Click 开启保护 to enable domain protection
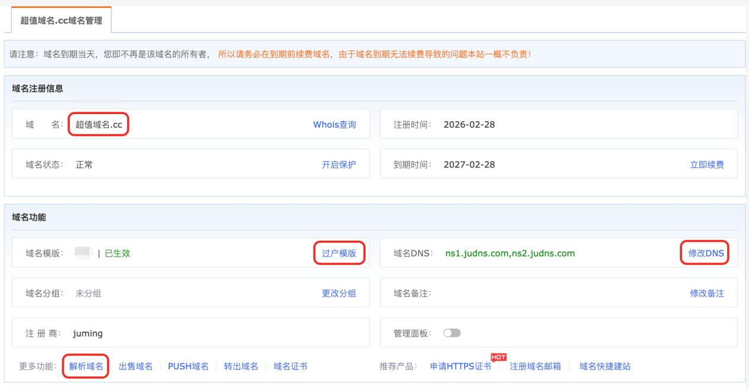 [338, 165]
